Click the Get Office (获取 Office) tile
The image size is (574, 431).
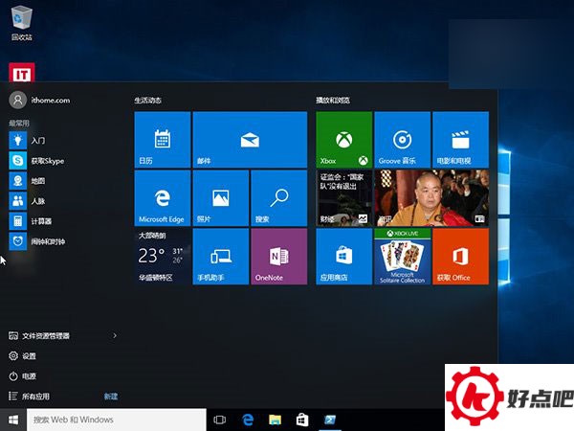click(460, 257)
